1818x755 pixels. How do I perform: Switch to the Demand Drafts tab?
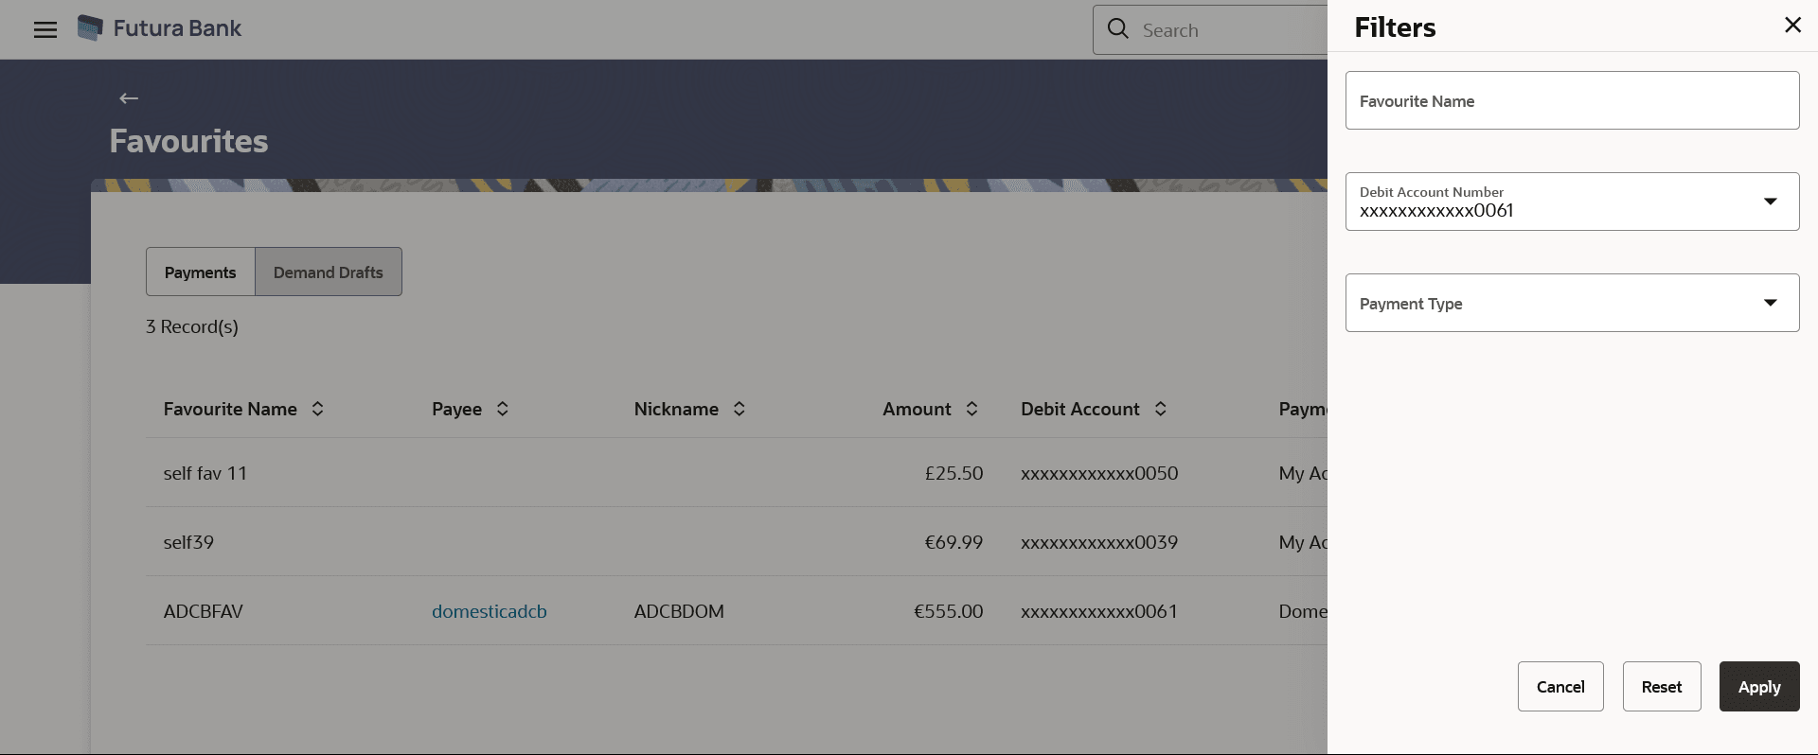pyautogui.click(x=329, y=272)
